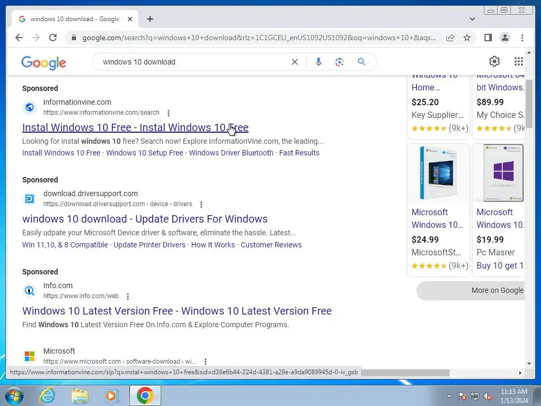The width and height of the screenshot is (541, 406).
Task: Share this page via the share icon
Action: pyautogui.click(x=450, y=38)
